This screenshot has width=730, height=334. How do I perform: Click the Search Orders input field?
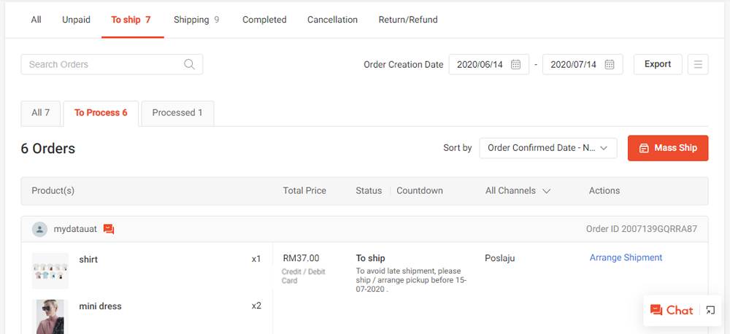tap(112, 64)
